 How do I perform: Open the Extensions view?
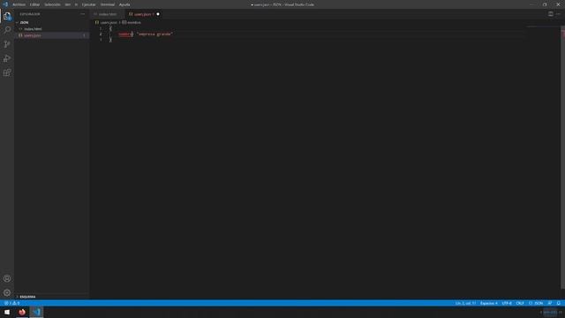7,72
